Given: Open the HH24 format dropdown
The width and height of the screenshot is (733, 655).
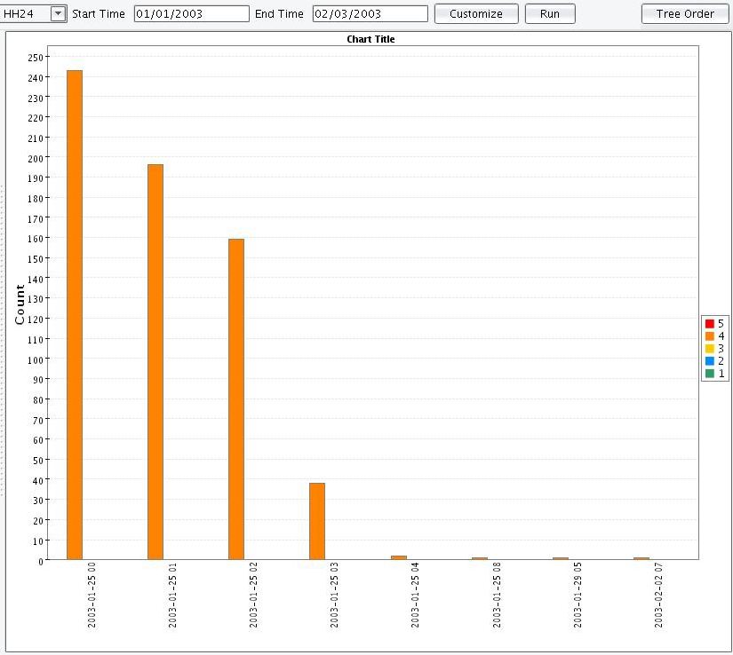Looking at the screenshot, I should click(x=58, y=13).
